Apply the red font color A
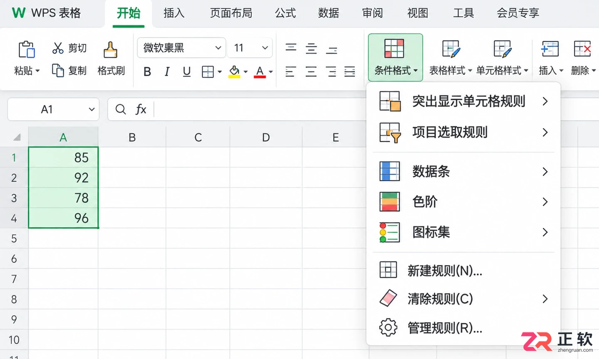Viewport: 599px width, 359px height. 260,72
